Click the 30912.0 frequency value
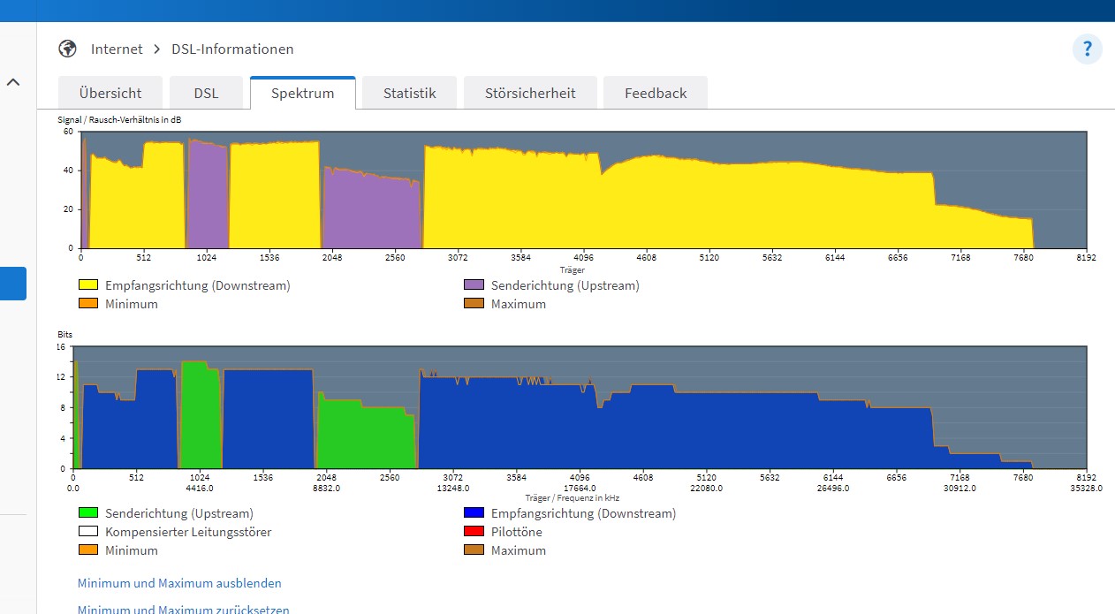Viewport: 1115px width, 614px height. pyautogui.click(x=960, y=488)
